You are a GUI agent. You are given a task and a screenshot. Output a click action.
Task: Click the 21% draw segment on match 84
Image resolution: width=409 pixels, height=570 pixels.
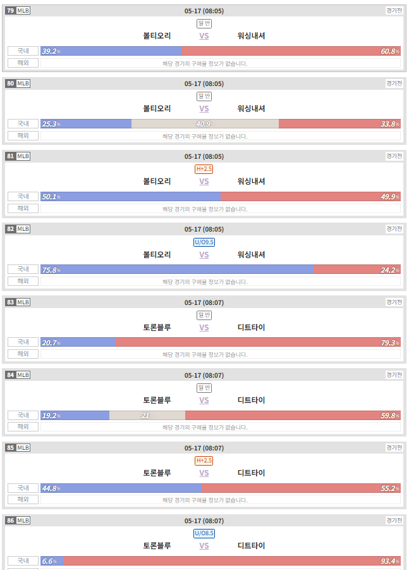coord(147,415)
